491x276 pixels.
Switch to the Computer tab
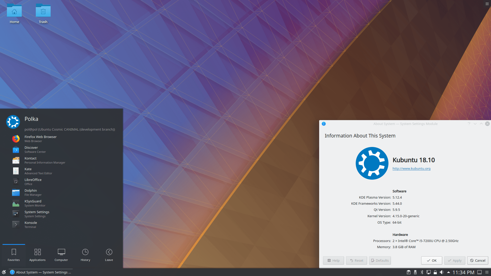61,255
